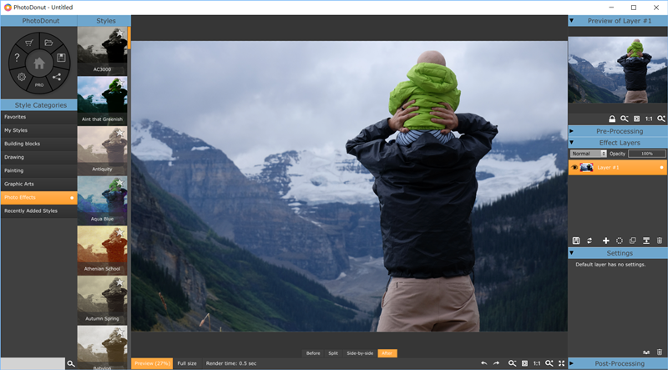Swap layers with the refresh arrows icon
The width and height of the screenshot is (668, 370).
coord(590,241)
